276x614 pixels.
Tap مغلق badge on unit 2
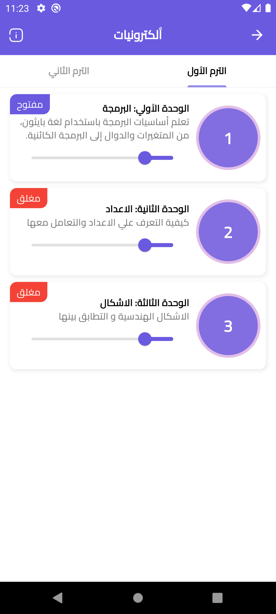pos(29,198)
